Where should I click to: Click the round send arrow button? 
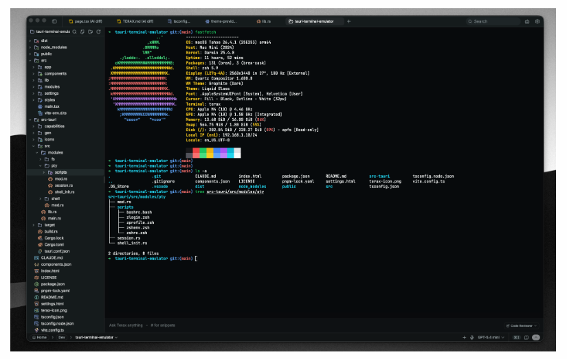(536, 338)
